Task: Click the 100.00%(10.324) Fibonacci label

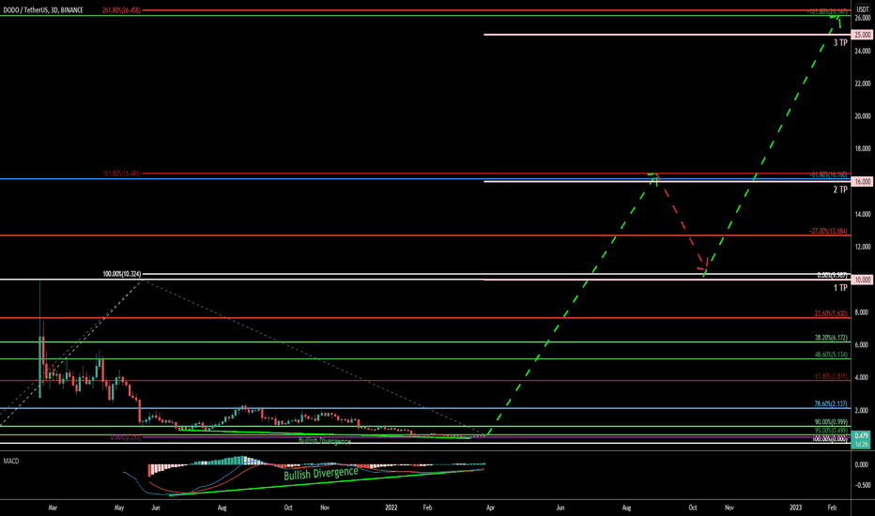Action: point(122,274)
